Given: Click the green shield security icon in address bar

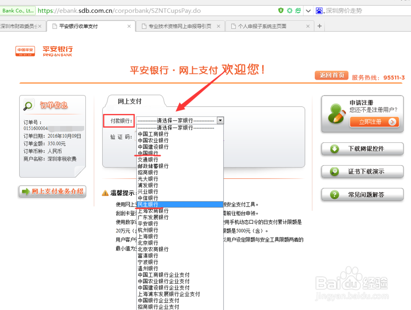Looking at the screenshot, I should tap(281, 11).
